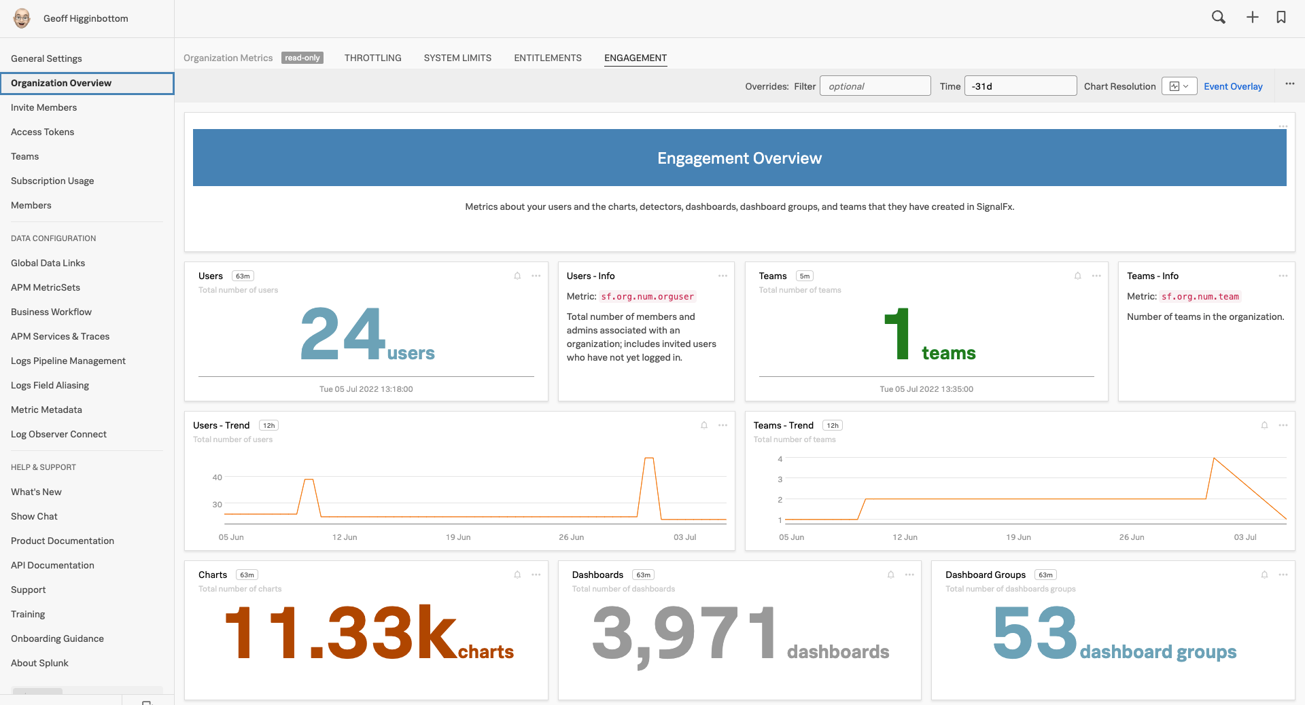This screenshot has width=1305, height=705.
Task: Click the Time override field showing -31d
Action: (1020, 86)
